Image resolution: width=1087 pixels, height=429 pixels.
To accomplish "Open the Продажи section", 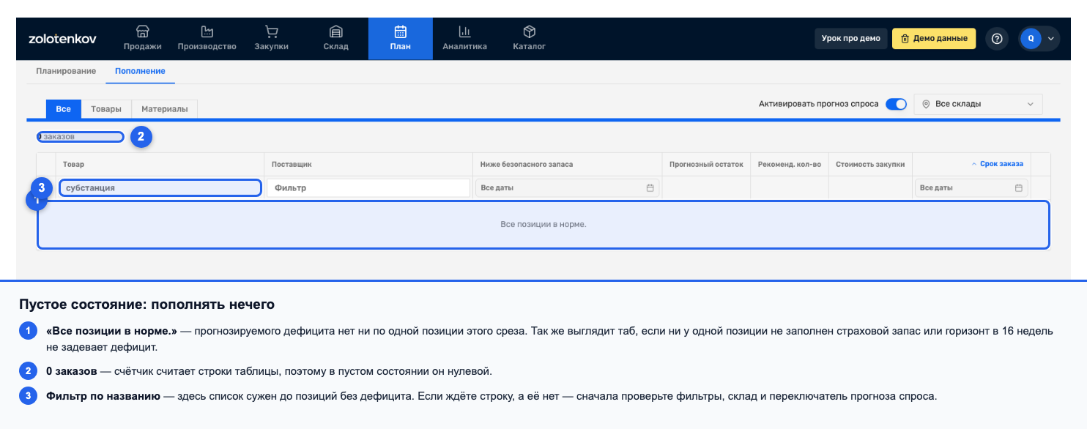I will 143,39.
